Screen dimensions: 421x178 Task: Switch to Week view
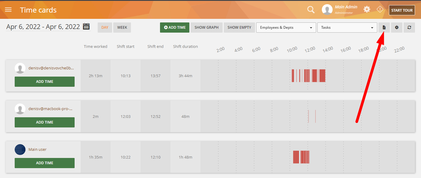pos(122,28)
